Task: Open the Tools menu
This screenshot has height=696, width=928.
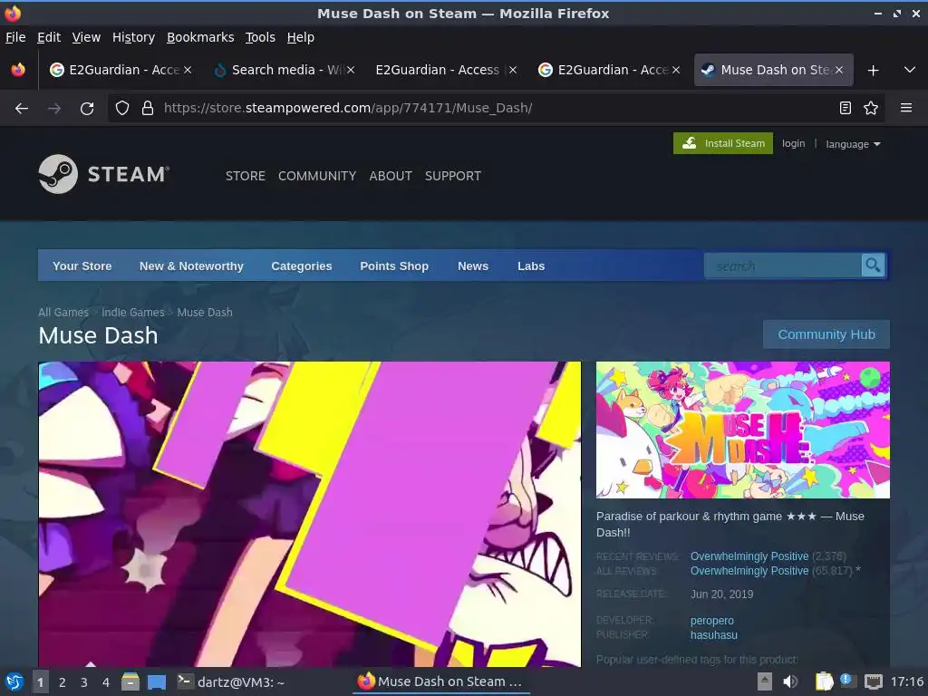Action: coord(260,37)
